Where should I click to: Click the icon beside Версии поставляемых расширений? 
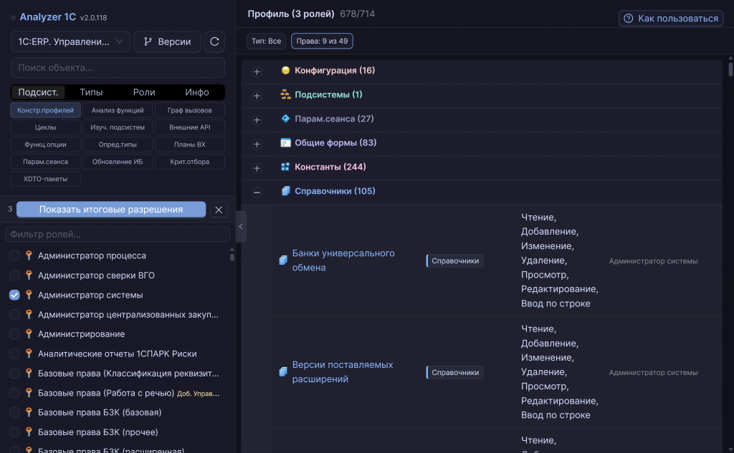pos(283,371)
